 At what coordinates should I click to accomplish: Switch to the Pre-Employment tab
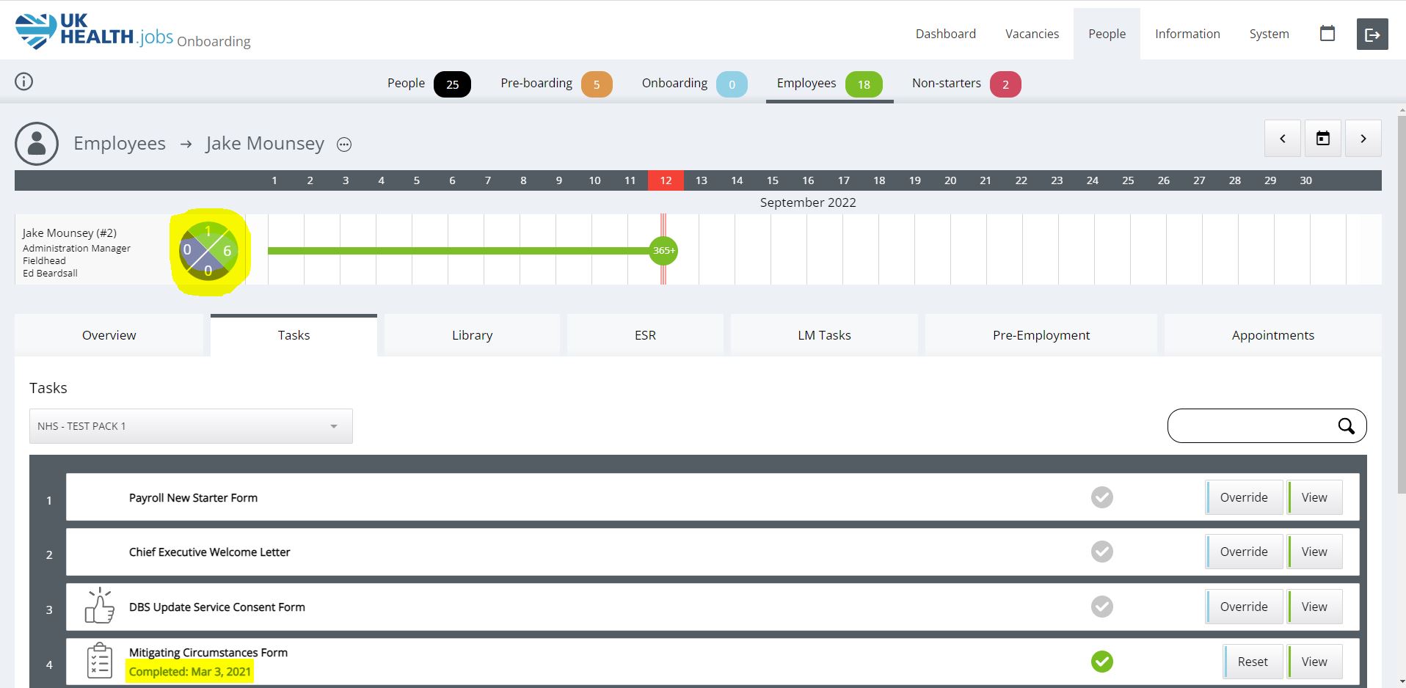(x=1041, y=335)
